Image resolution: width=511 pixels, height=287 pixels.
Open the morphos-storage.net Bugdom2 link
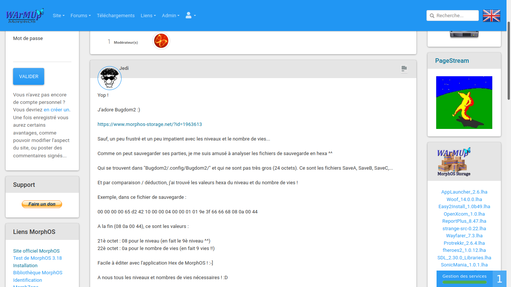(150, 124)
